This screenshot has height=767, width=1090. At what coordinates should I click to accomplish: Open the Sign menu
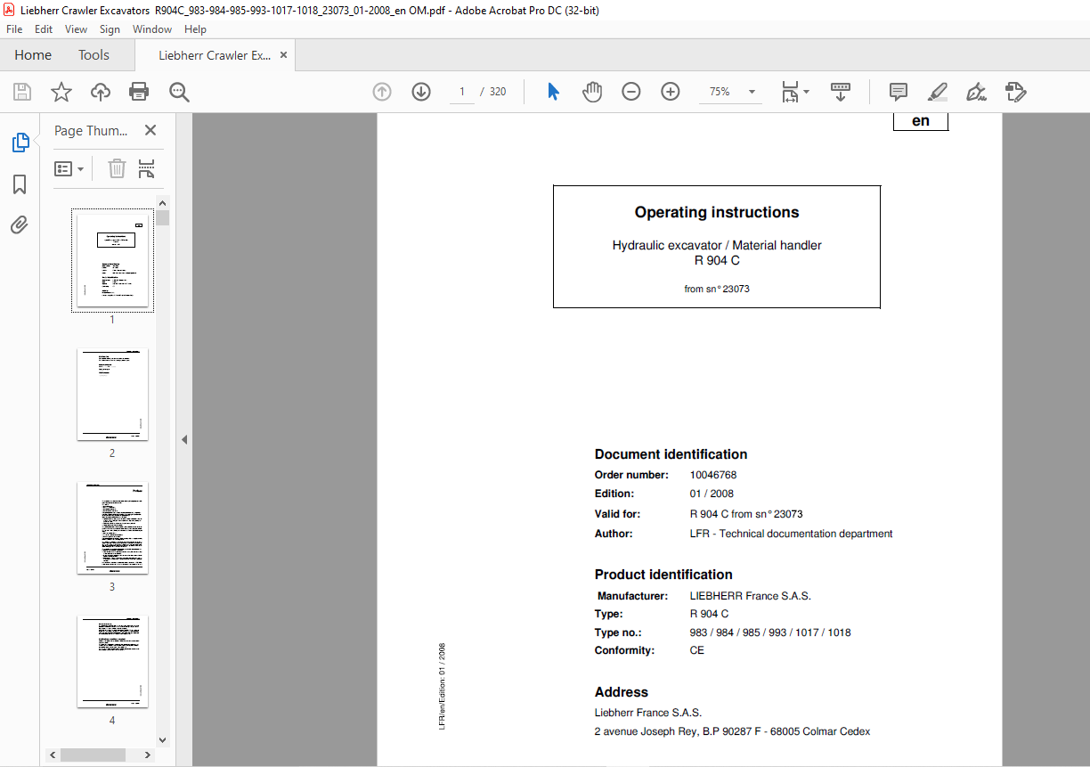click(x=110, y=29)
